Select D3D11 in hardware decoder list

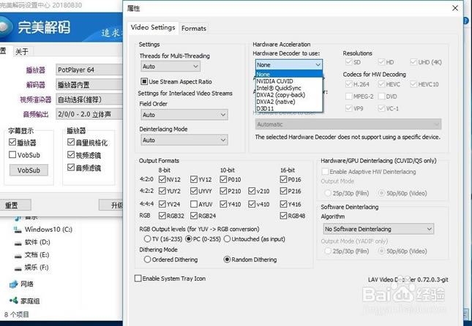266,108
